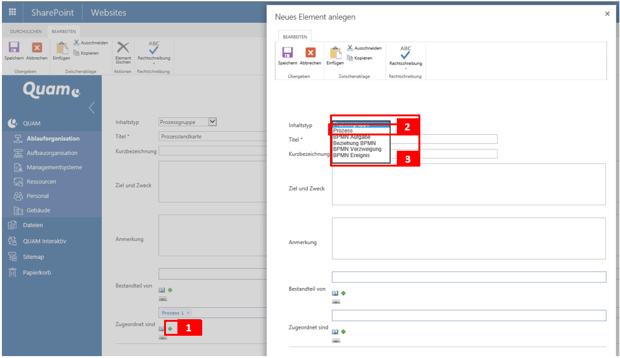Choose BPMN Ereignis from the Inhaltstyp list
Viewport: 620px width, 358px height.
[x=351, y=155]
